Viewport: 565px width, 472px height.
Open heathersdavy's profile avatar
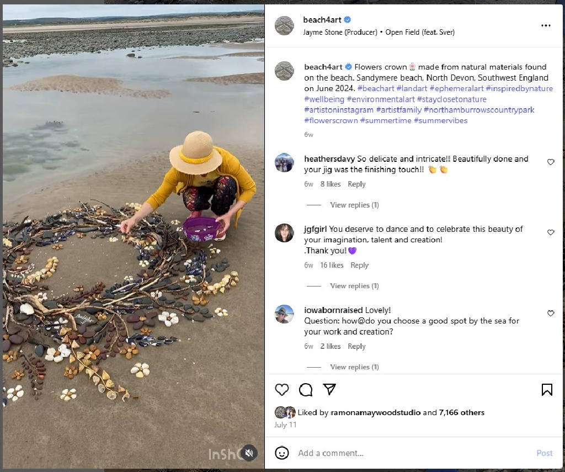pos(285,163)
